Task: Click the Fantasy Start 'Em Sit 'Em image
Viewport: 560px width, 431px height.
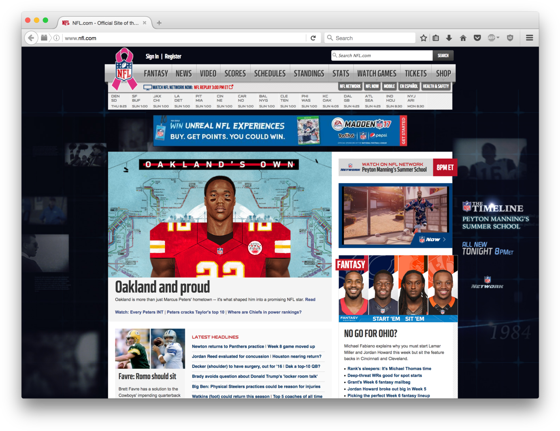Action: (x=398, y=289)
